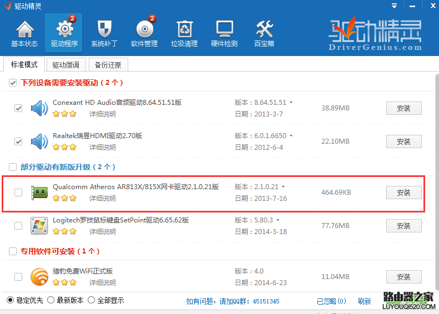Click the Qualcomm Atheros network card icon
Image resolution: width=439 pixels, height=314 pixels.
pyautogui.click(x=39, y=193)
